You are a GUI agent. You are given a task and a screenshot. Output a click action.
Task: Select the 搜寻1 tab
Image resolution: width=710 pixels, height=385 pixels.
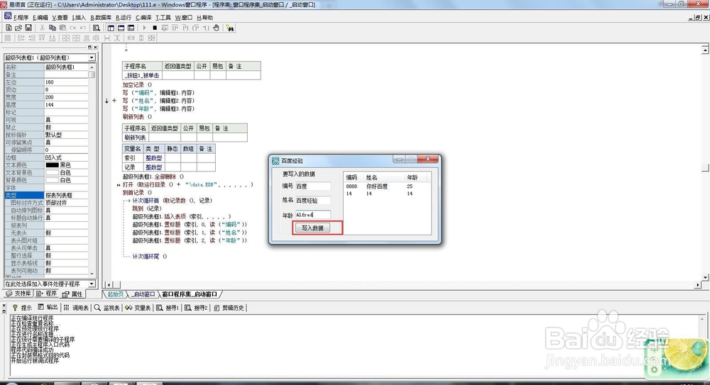(168, 308)
